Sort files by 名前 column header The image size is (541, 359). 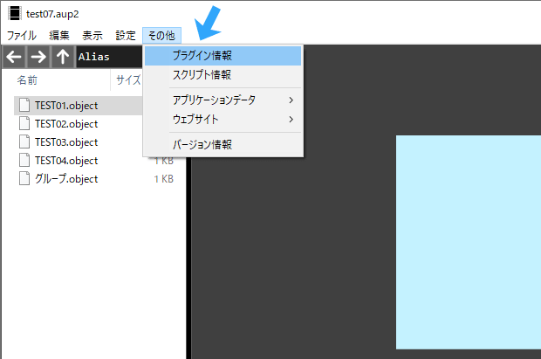coord(28,80)
